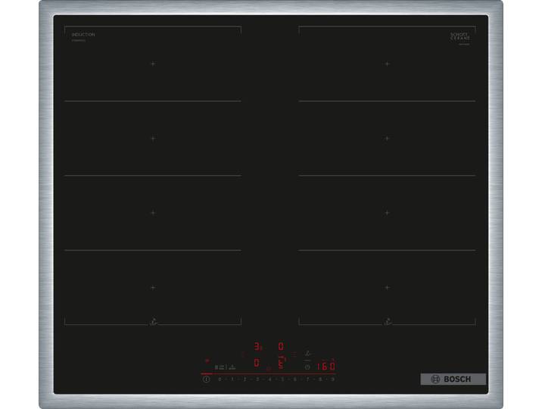
Task: Tap the 160 timer display
Action: (326, 366)
